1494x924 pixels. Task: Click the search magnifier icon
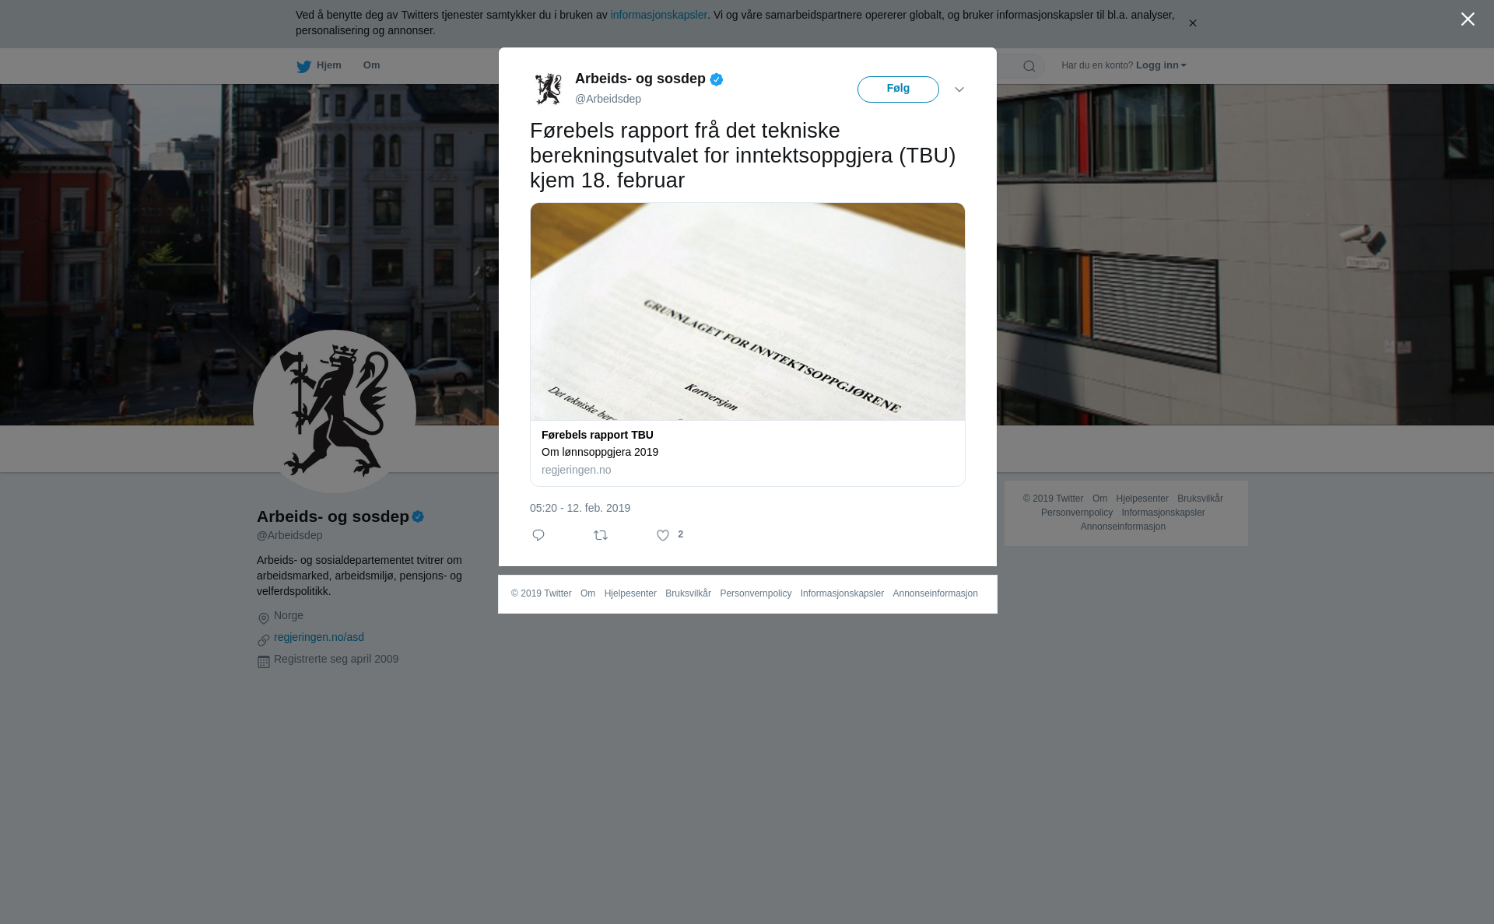(1029, 66)
